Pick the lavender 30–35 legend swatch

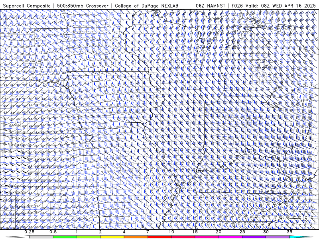(278, 237)
